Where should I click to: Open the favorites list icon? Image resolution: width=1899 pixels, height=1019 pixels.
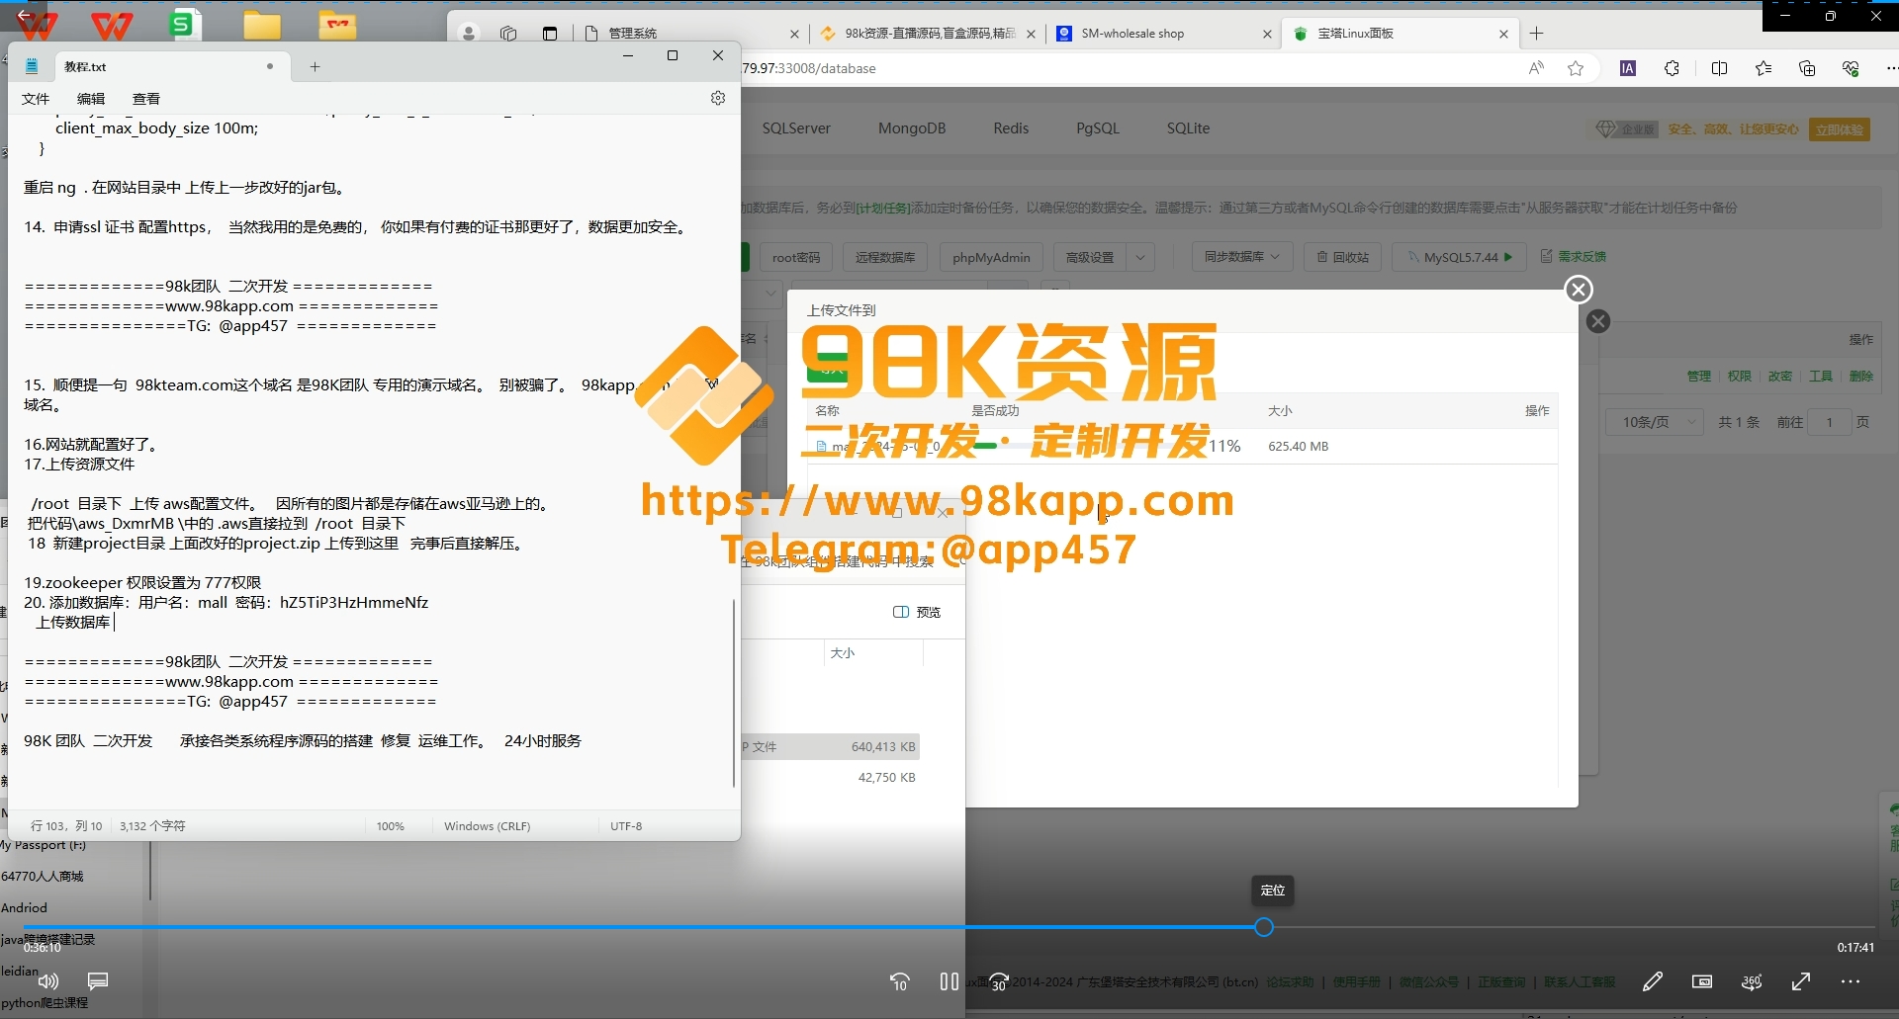pos(1763,68)
